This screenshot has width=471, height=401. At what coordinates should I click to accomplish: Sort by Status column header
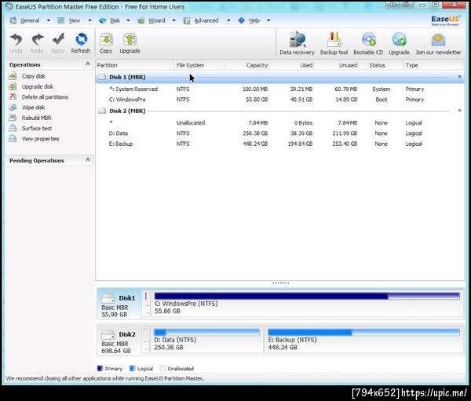click(381, 65)
